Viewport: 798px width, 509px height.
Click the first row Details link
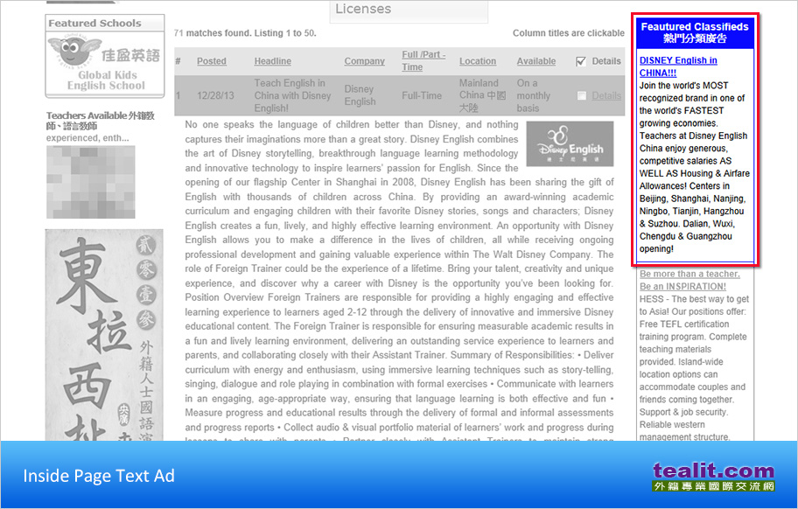click(606, 95)
